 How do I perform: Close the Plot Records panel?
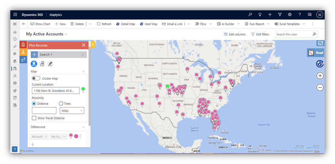tap(84, 45)
